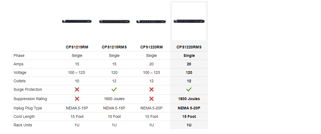This screenshot has width=321, height=134.
Task: Open the CPS1215RMS model heading
Action: [x=114, y=47]
